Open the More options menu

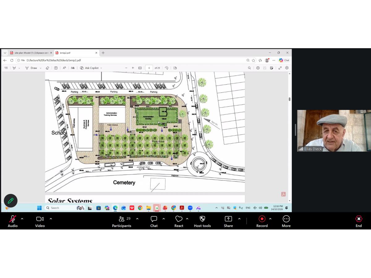click(286, 221)
